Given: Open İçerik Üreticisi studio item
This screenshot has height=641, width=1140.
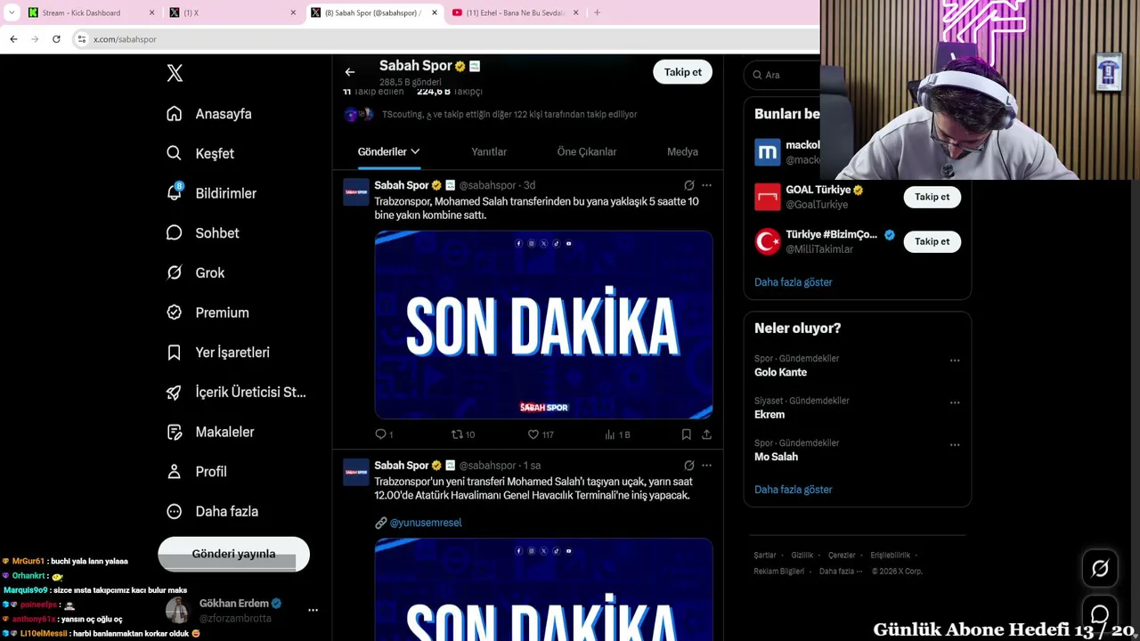Looking at the screenshot, I should pos(236,392).
